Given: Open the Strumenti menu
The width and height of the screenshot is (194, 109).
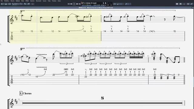Looking at the screenshot, I should pos(38,1).
